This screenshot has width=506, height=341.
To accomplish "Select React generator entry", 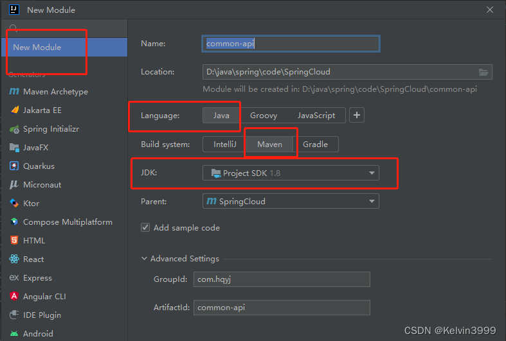I will [64, 259].
